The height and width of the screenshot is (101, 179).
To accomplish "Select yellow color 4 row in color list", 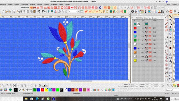I will 148,60.
